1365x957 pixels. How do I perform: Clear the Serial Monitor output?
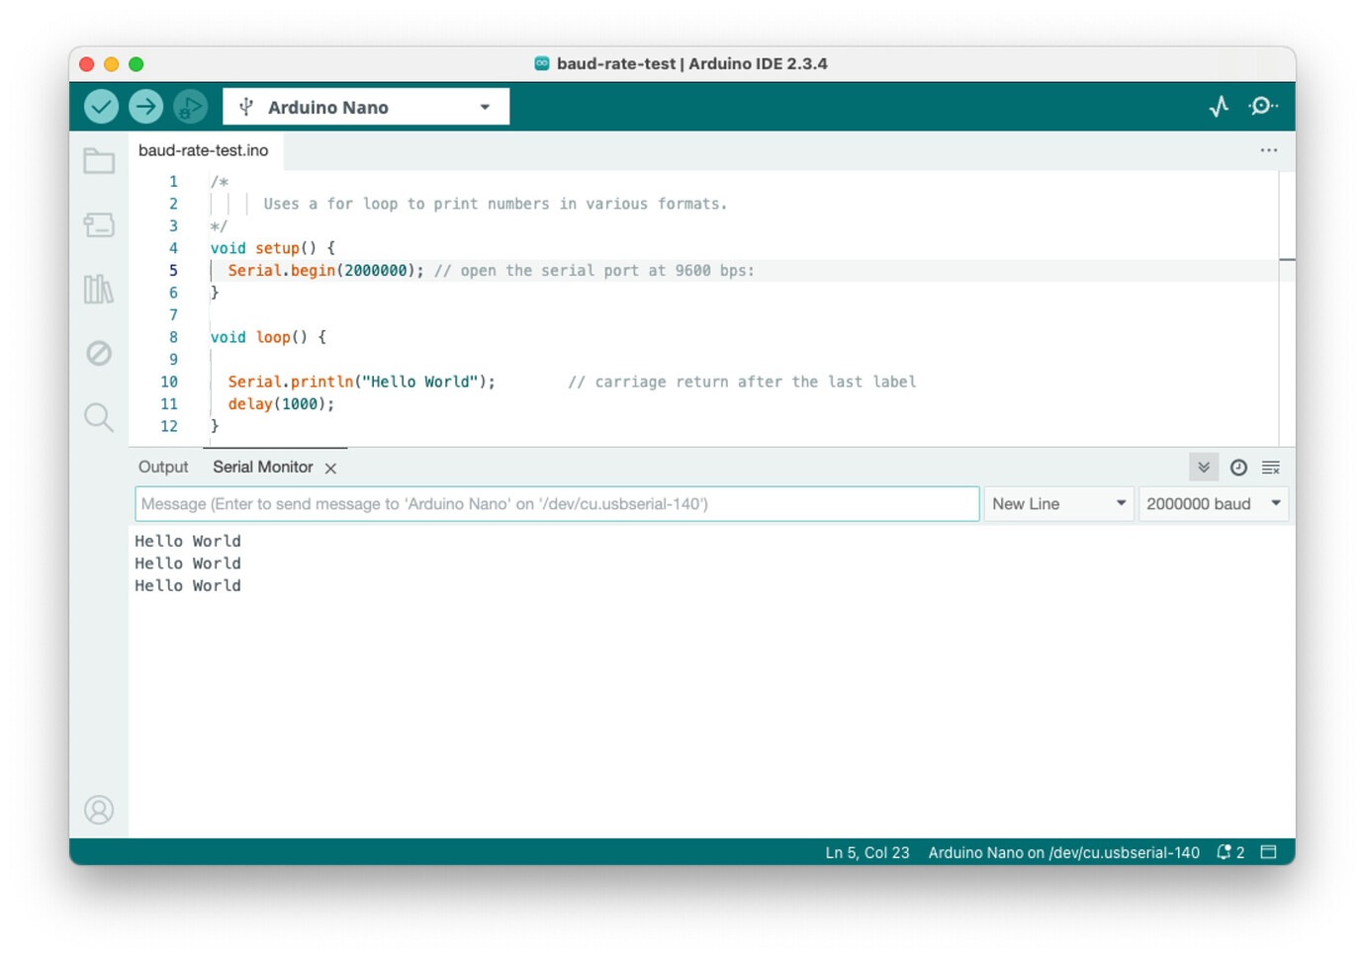[1270, 467]
